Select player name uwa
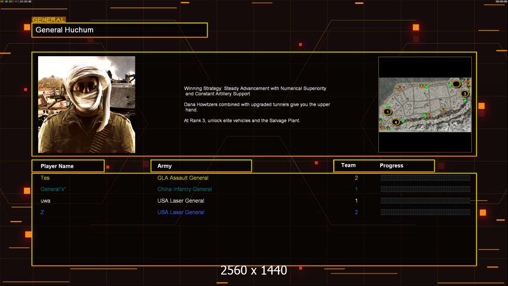This screenshot has height=286, width=508. tap(45, 201)
